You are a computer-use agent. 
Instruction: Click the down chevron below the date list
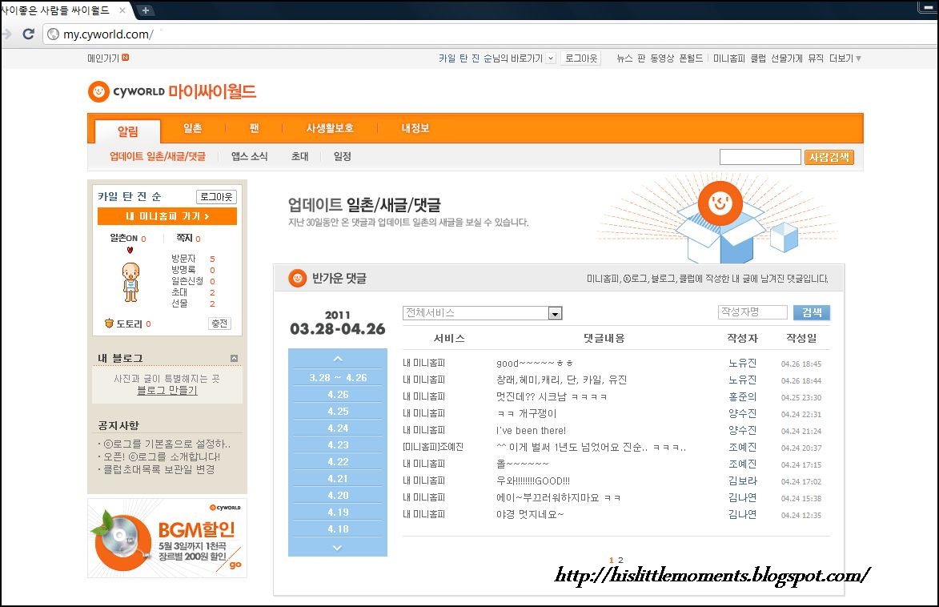tap(337, 548)
